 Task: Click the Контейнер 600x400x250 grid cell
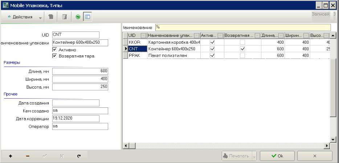coord(174,49)
